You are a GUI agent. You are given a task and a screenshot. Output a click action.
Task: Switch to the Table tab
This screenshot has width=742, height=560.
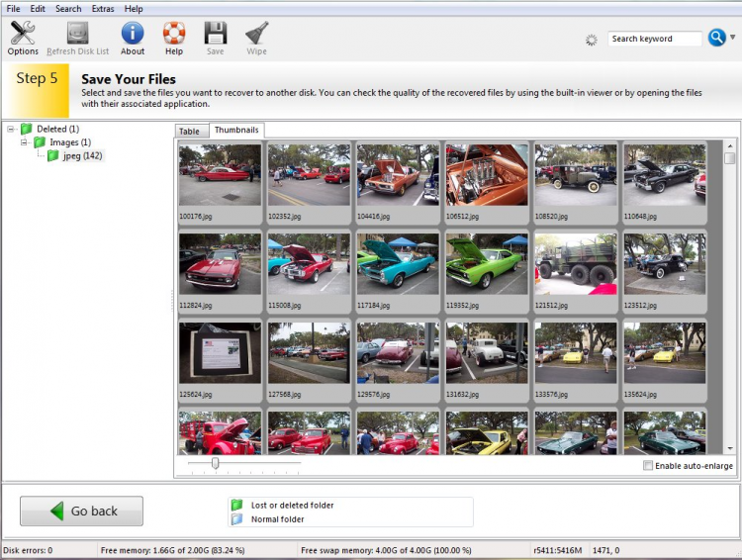point(190,131)
